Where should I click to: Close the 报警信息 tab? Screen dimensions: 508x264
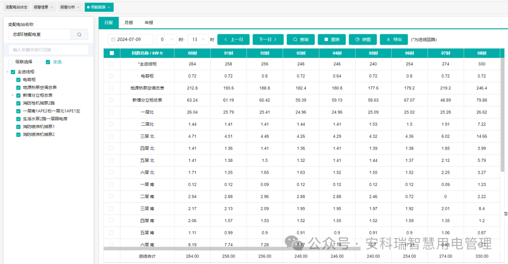(52, 7)
